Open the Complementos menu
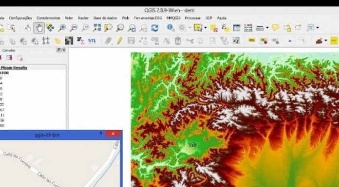The width and height of the screenshot is (339, 187). point(48,18)
